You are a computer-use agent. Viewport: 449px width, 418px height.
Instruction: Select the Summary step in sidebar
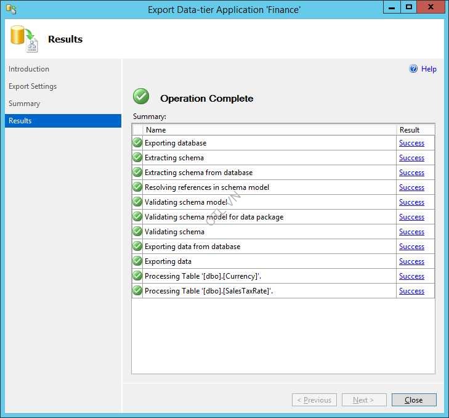coord(25,104)
